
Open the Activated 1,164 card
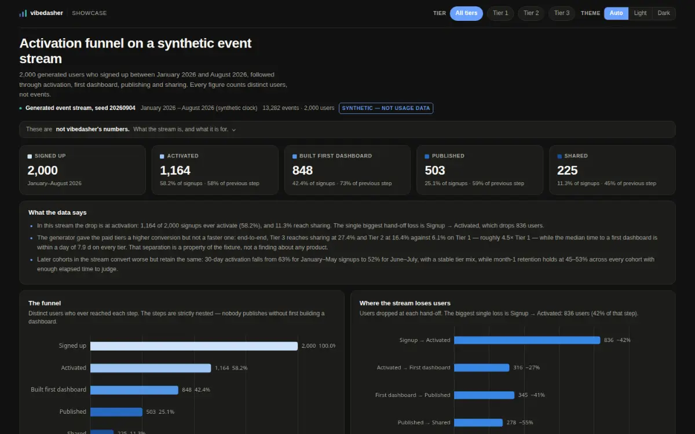point(215,170)
